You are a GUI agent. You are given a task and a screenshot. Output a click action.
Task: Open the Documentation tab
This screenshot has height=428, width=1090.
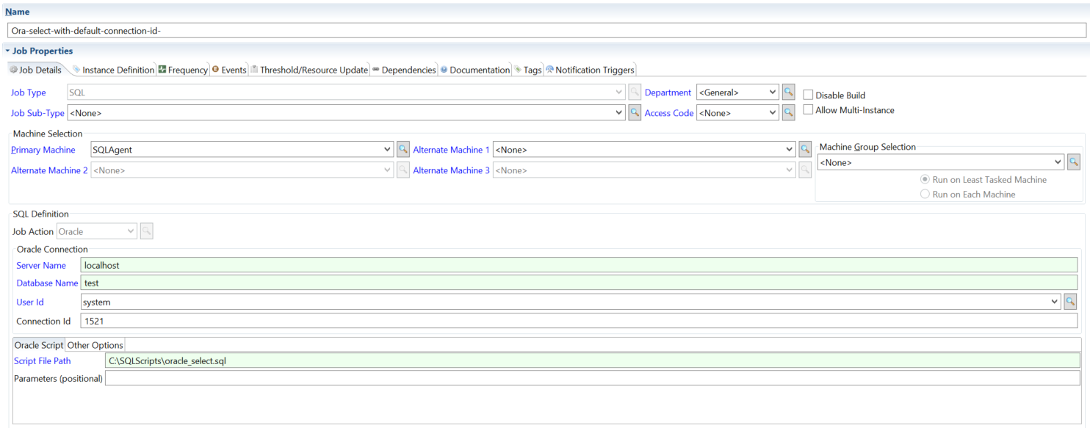pyautogui.click(x=475, y=70)
